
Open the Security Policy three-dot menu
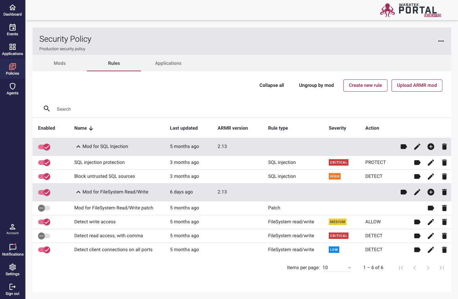441,41
